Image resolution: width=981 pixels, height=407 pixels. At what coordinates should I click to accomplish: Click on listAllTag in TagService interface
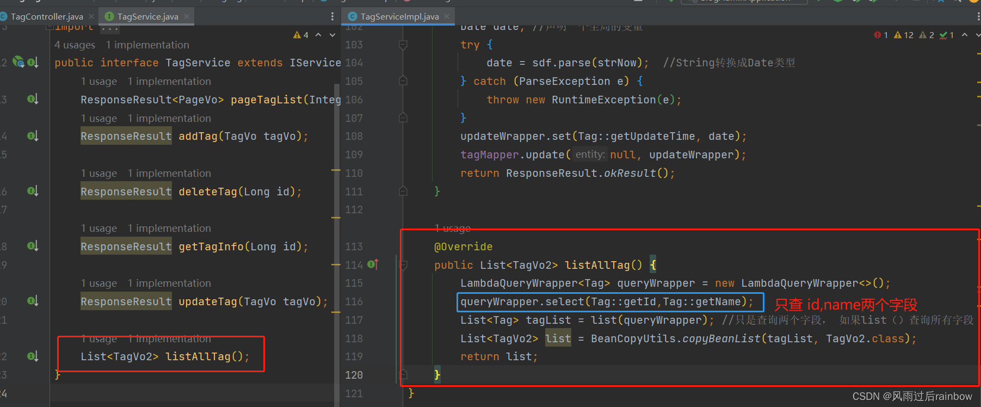[x=198, y=356]
